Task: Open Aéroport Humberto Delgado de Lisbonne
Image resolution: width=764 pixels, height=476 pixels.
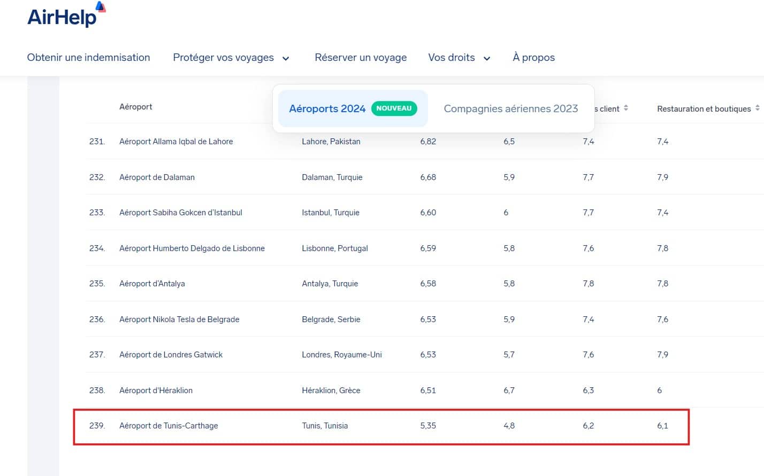Action: (192, 248)
